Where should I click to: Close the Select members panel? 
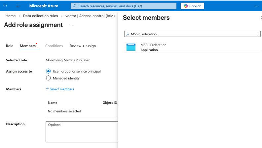(261, 17)
